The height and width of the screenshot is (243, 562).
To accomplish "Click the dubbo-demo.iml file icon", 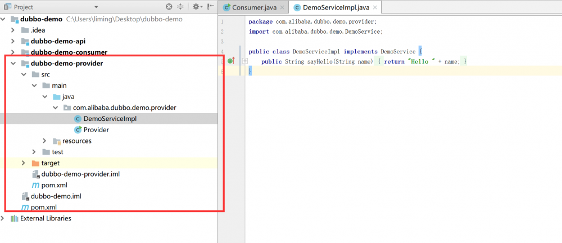I will (x=25, y=196).
